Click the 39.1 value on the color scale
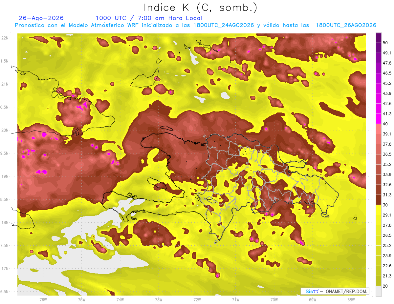Screen dimensions: 394x304 point(387,134)
